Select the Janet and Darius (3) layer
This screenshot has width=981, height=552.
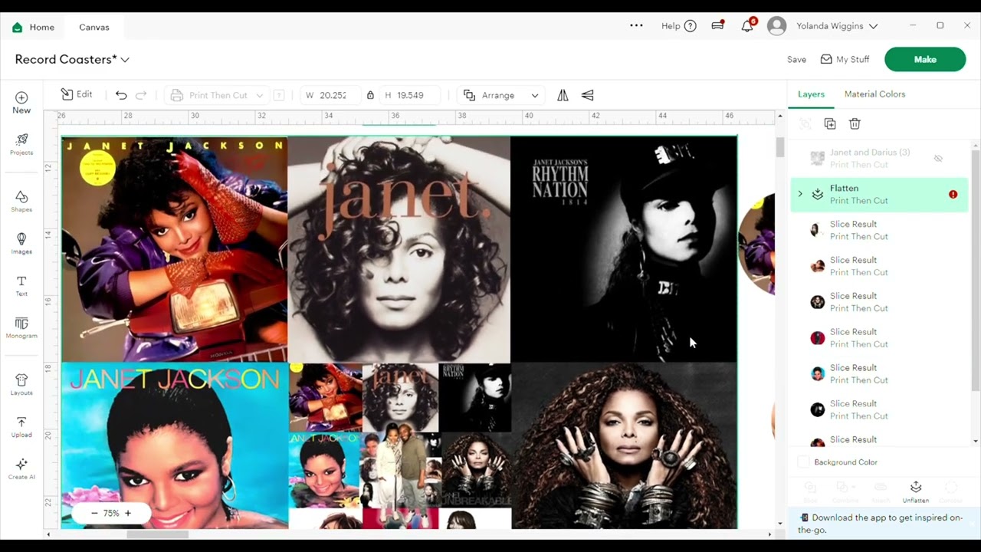879,159
